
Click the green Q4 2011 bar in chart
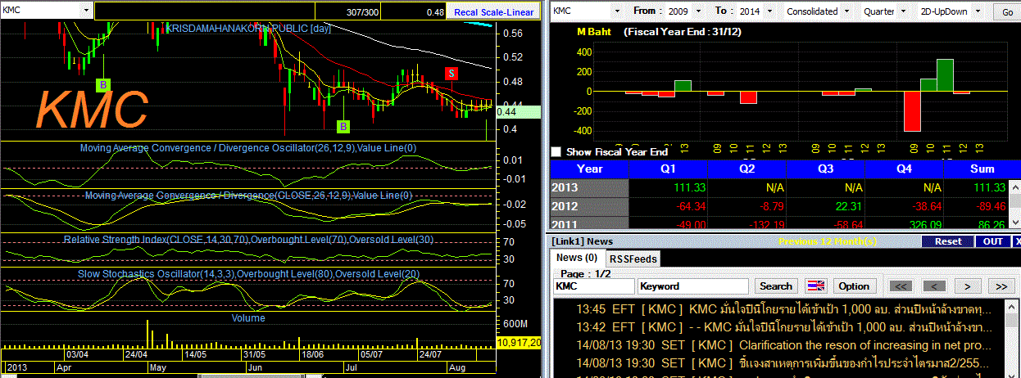[x=945, y=75]
